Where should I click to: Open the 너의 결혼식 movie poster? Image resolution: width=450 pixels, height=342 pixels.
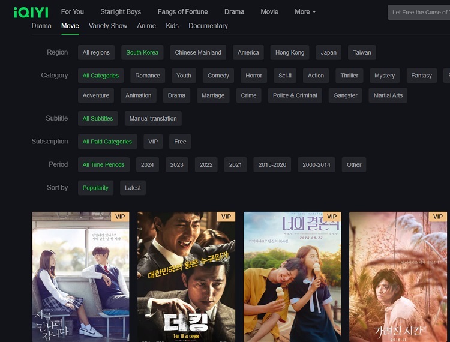pos(292,277)
